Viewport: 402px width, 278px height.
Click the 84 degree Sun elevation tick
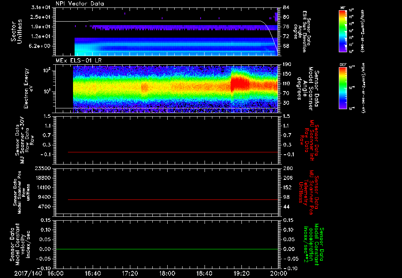click(286, 7)
